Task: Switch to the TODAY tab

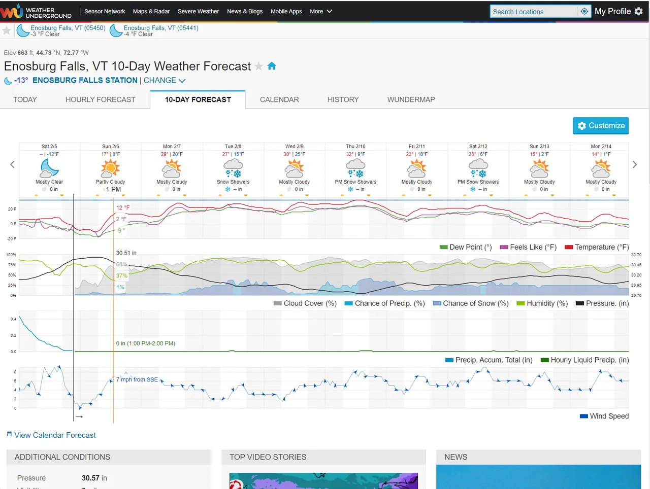Action: click(x=25, y=99)
